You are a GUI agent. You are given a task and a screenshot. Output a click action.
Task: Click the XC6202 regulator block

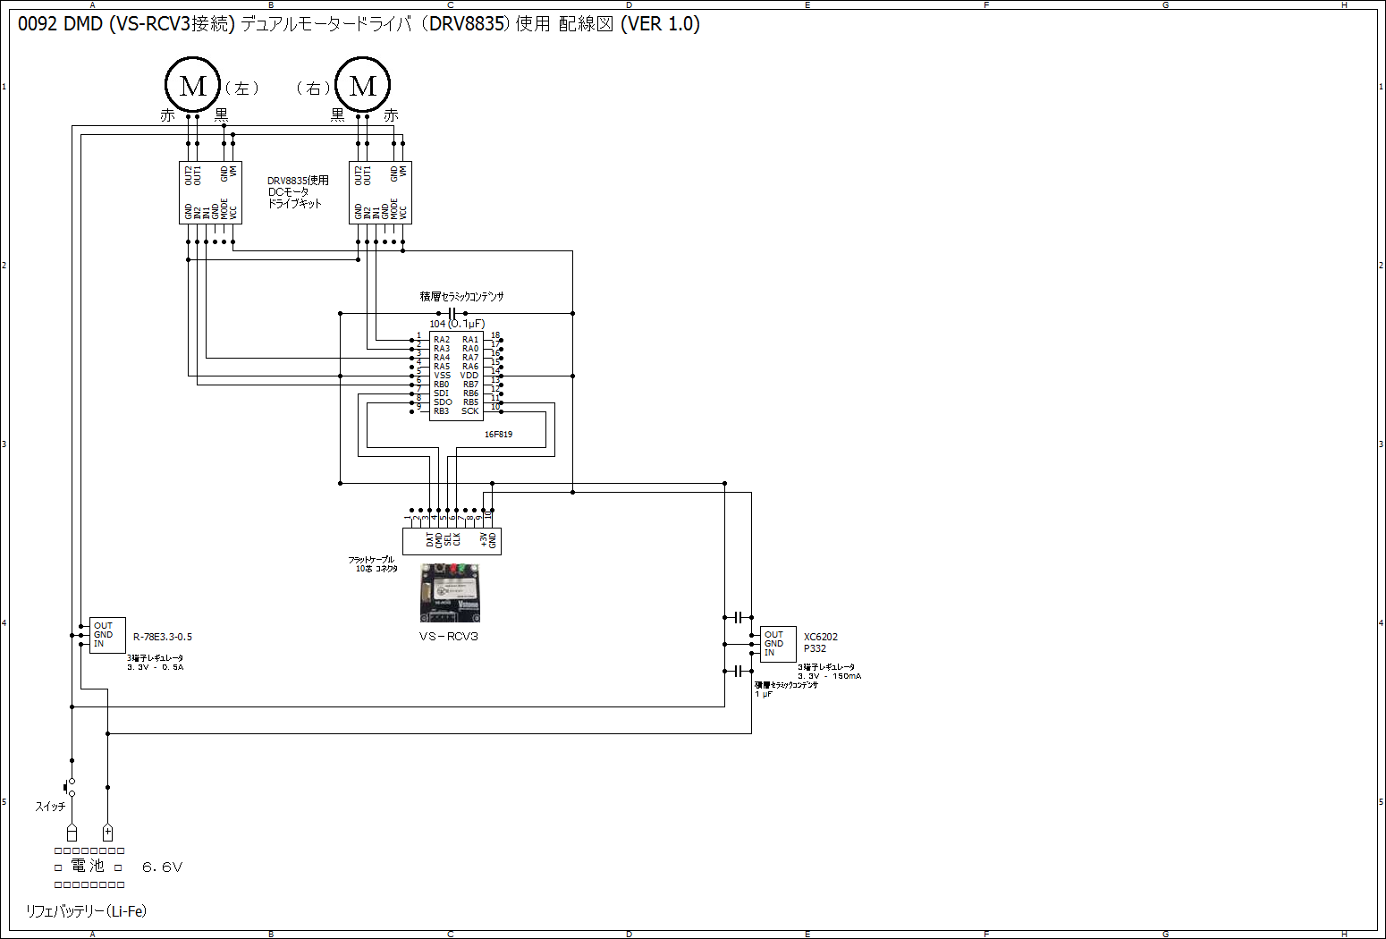pyautogui.click(x=778, y=644)
